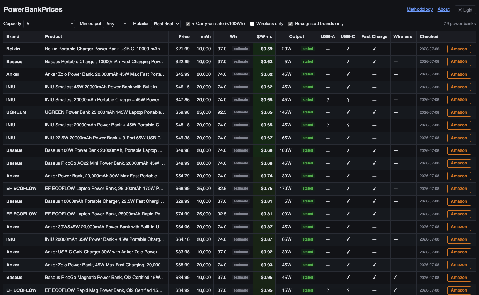Open Amazon button in the Belkin row
The width and height of the screenshot is (479, 295).
[459, 49]
